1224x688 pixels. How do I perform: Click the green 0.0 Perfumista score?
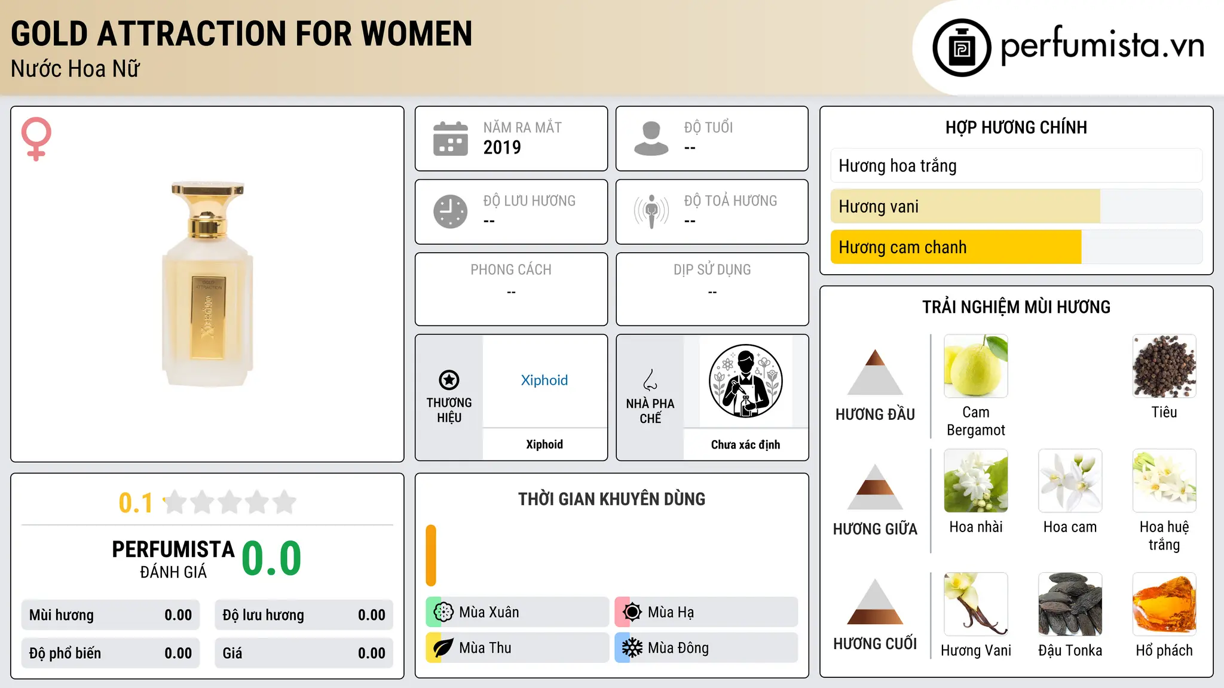pyautogui.click(x=271, y=558)
